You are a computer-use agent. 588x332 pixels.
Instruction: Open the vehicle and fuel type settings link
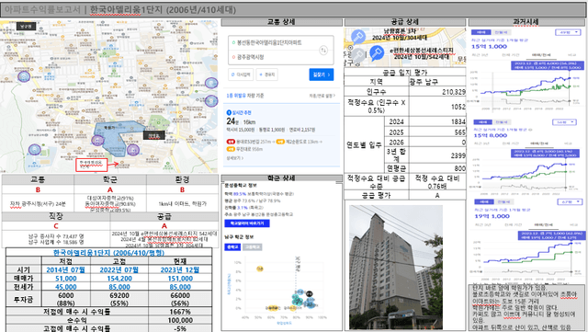322,97
